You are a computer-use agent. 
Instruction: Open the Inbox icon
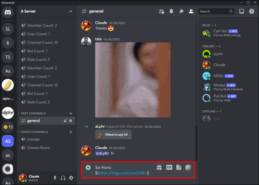(x=242, y=11)
